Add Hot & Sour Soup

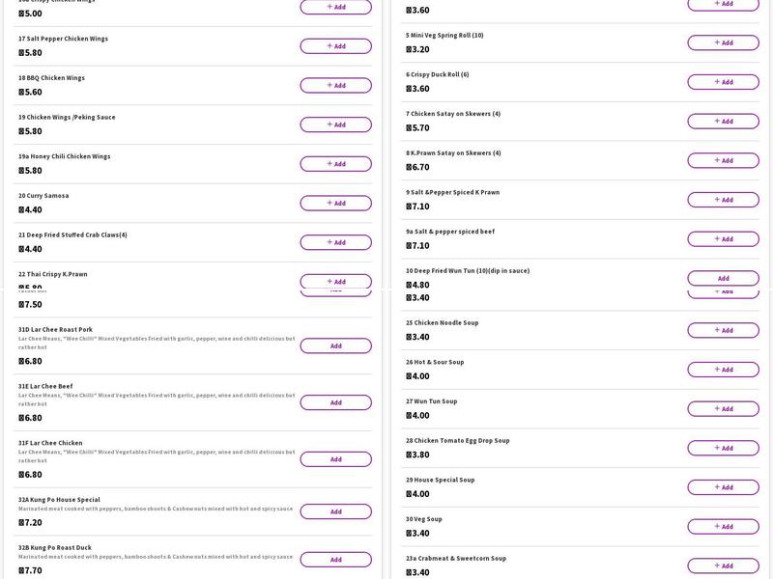pos(723,370)
